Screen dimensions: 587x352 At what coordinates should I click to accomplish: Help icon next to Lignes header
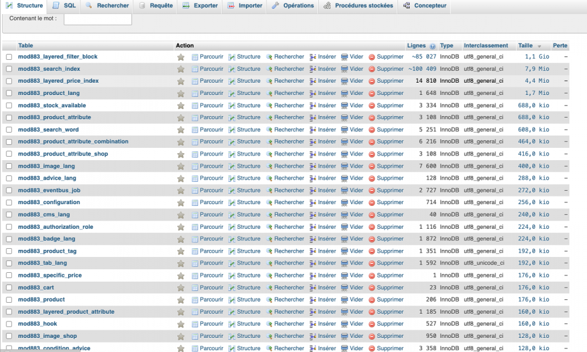(433, 46)
